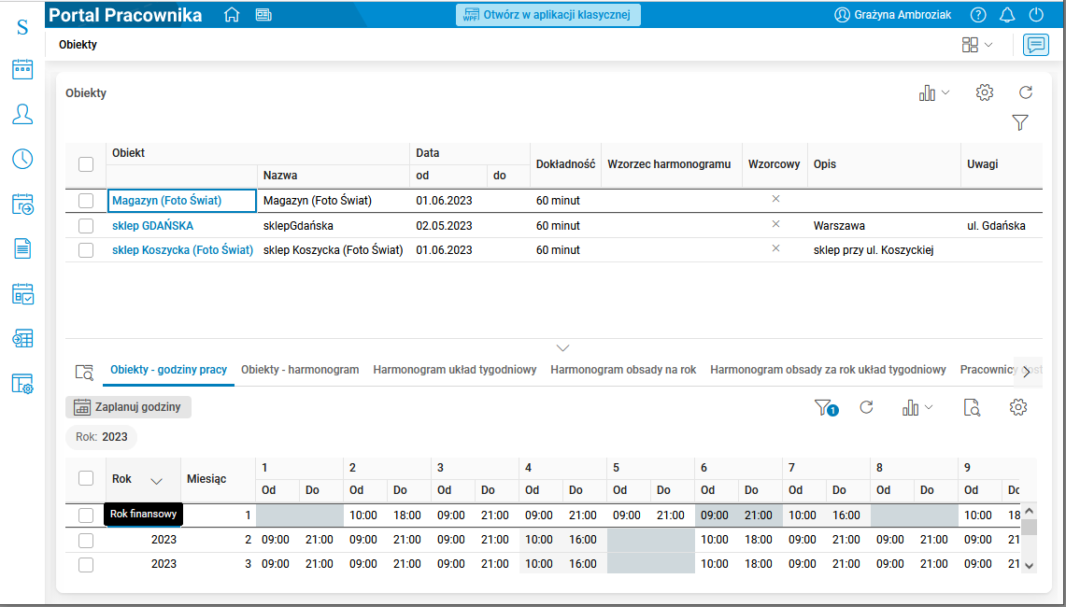Tick checkbox for sklep GDAŃSKA
1066x607 pixels.
click(x=86, y=226)
